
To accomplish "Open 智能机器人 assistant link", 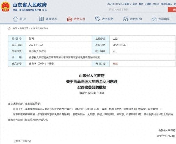I will [167, 4].
